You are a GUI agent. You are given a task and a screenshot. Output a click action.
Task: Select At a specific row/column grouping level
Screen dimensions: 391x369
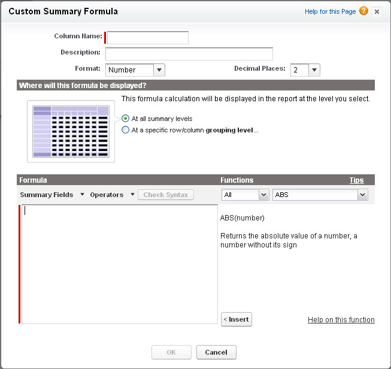(125, 130)
